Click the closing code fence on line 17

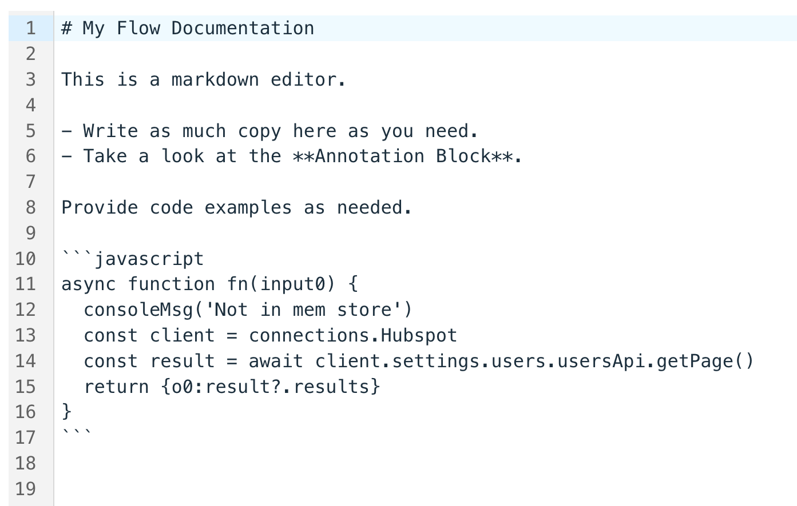tap(76, 434)
